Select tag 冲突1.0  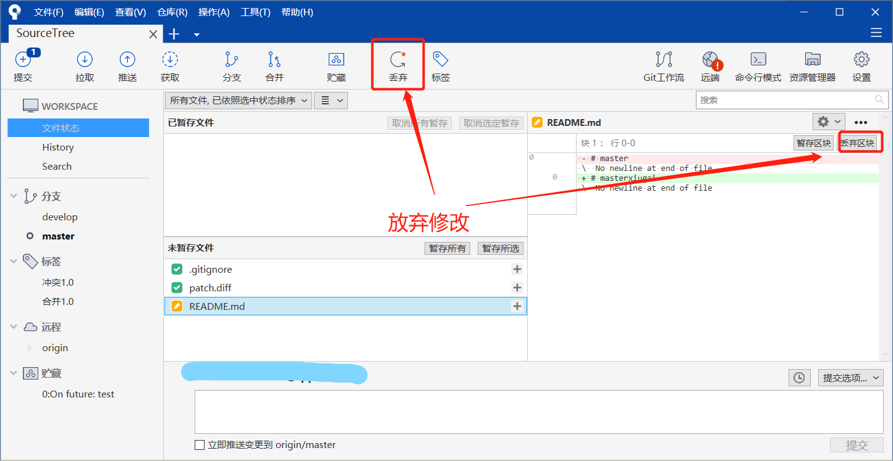tap(58, 282)
